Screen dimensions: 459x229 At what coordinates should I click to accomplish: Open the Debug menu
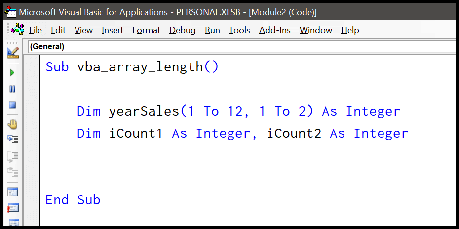(x=183, y=30)
